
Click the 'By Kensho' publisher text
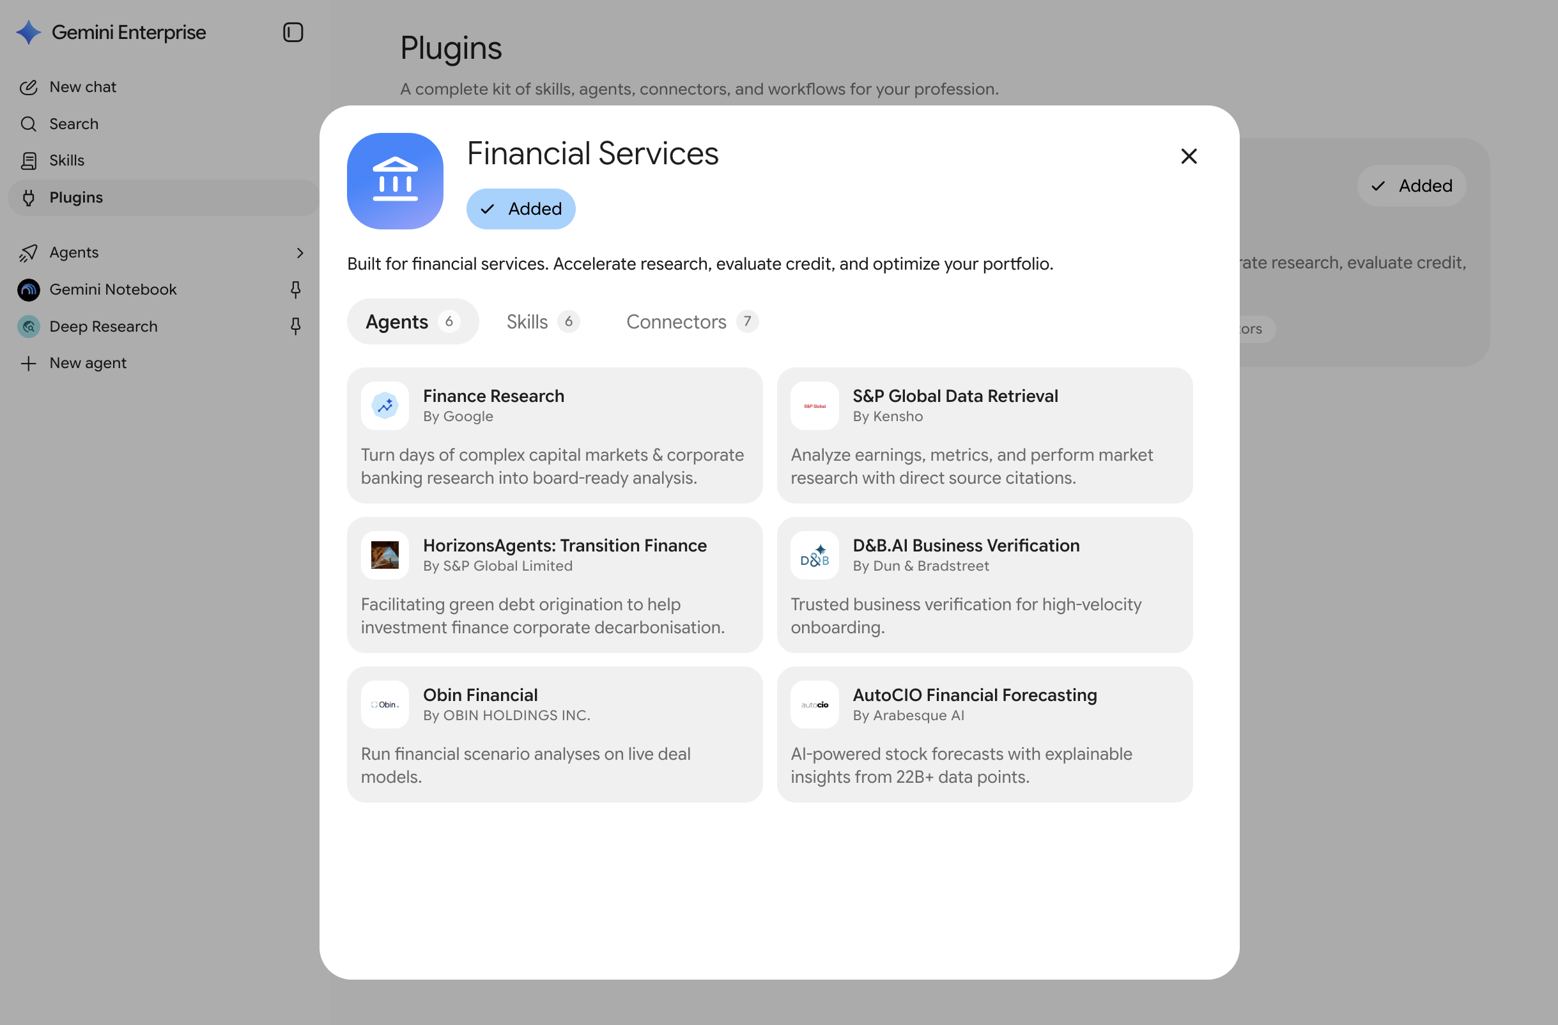pyautogui.click(x=887, y=416)
